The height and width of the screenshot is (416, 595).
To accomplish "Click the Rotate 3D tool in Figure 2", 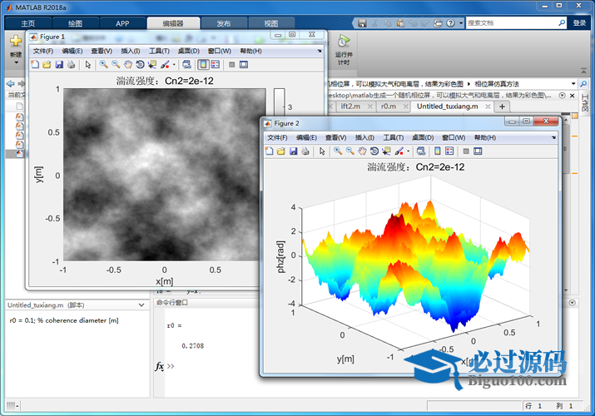I will click(374, 151).
